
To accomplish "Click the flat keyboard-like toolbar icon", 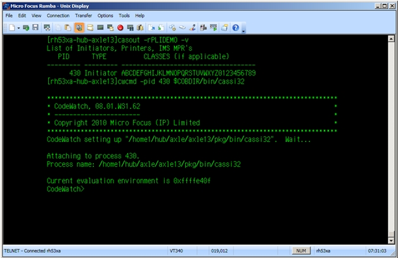I will click(x=183, y=27).
